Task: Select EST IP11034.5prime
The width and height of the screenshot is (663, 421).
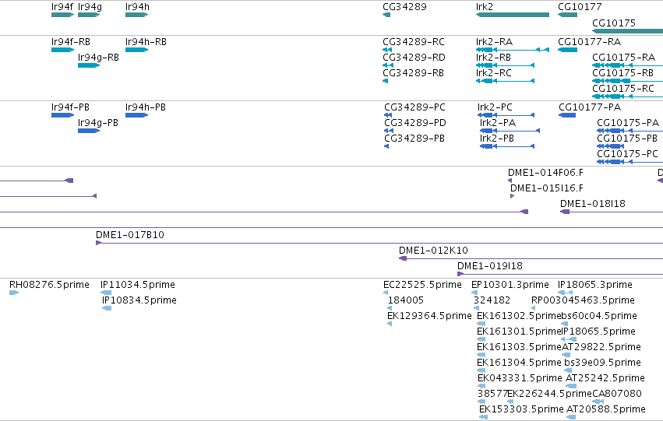Action: click(x=137, y=285)
